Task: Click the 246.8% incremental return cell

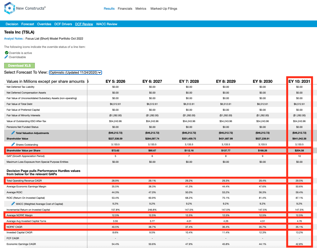Action: (x=152, y=210)
